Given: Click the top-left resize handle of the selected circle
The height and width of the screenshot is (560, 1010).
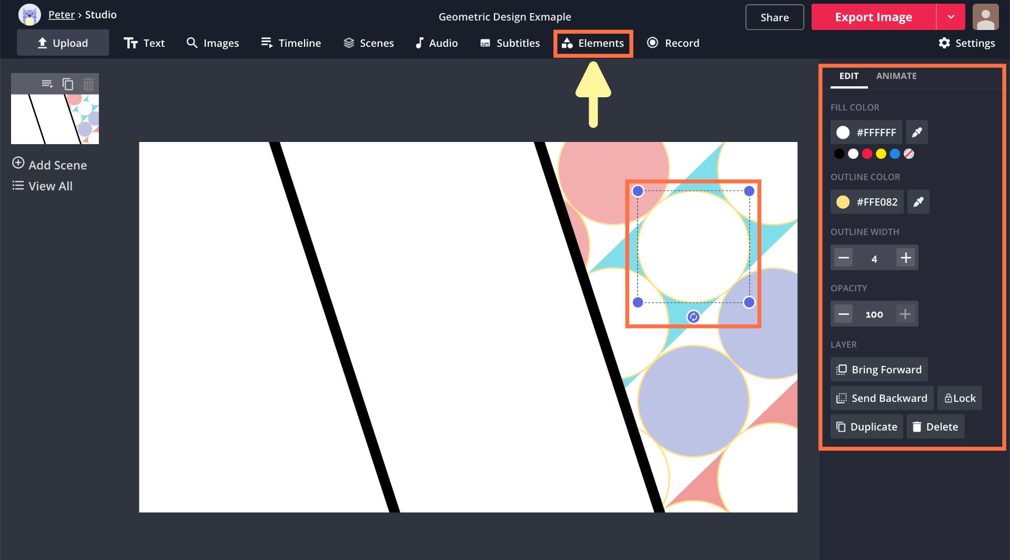Looking at the screenshot, I should pos(638,191).
